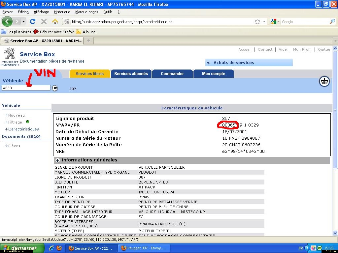This screenshot has height=253, width=338.
Task: Open the list all tabs dropdown
Action: pos(335,41)
